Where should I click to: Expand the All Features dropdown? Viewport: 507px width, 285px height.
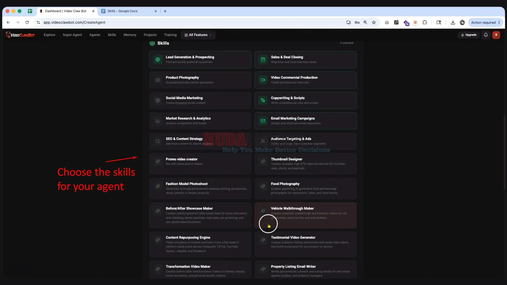click(198, 35)
